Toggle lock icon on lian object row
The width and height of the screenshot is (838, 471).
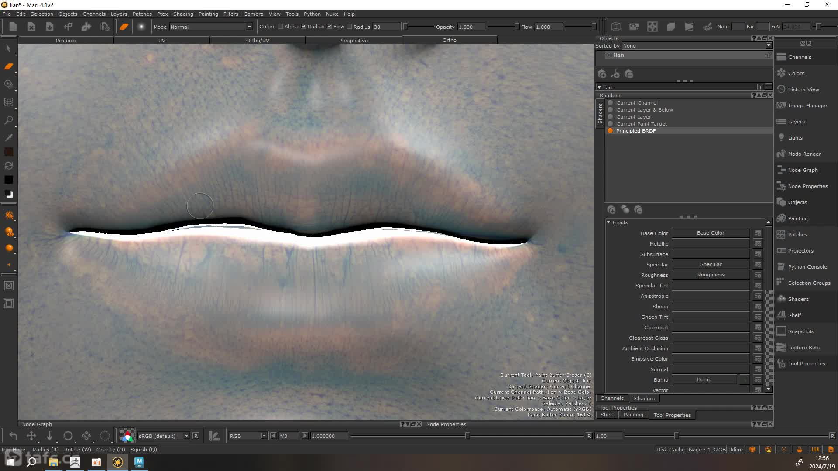767,55
